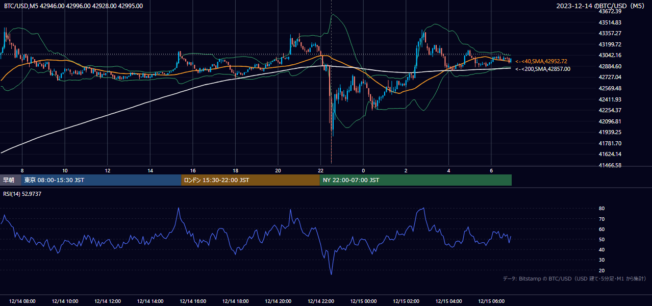Click the RSI(14) 52.9737 indicator label
The height and width of the screenshot is (306, 652).
[x=22, y=194]
